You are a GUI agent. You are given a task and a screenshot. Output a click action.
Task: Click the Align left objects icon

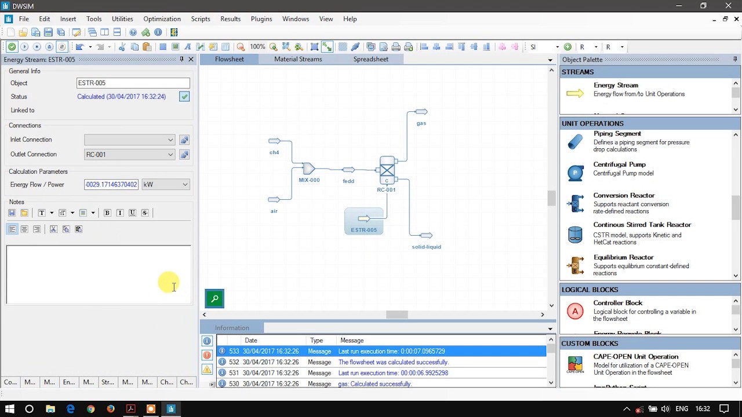tap(424, 47)
